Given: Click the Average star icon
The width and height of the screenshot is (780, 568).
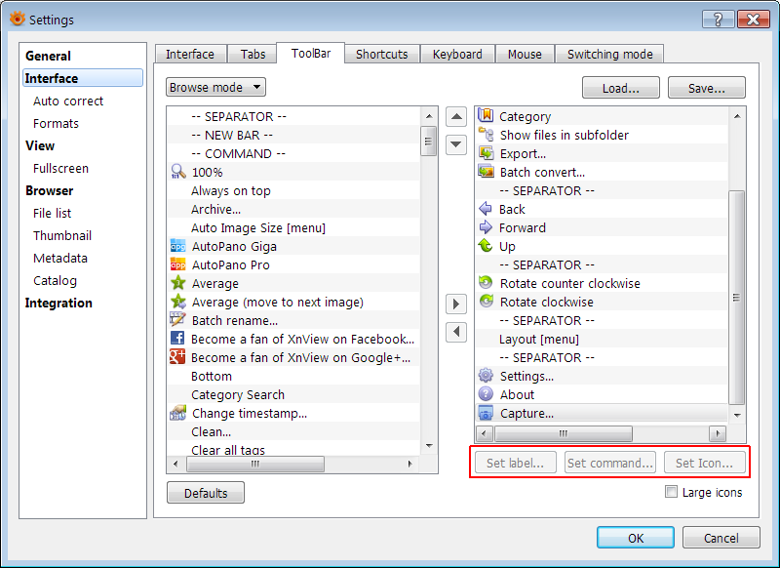Looking at the screenshot, I should [x=177, y=283].
